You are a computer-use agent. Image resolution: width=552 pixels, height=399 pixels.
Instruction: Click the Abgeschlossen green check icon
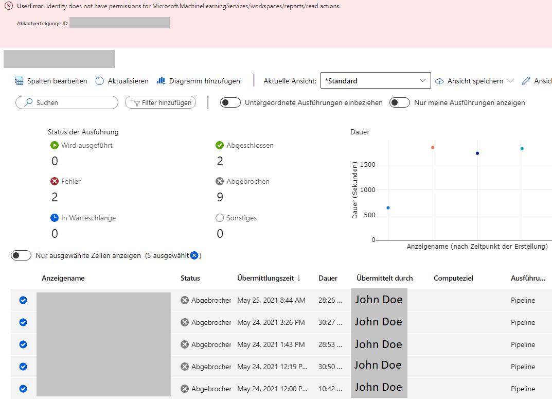[220, 145]
